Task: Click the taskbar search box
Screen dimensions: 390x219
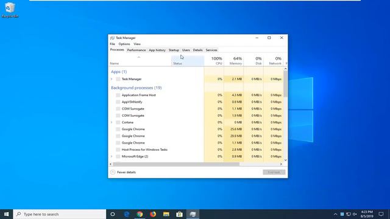Action: point(60,214)
